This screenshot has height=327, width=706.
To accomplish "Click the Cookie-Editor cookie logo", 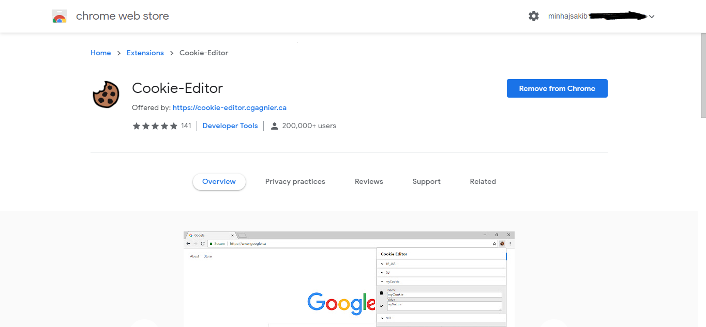I will [106, 95].
